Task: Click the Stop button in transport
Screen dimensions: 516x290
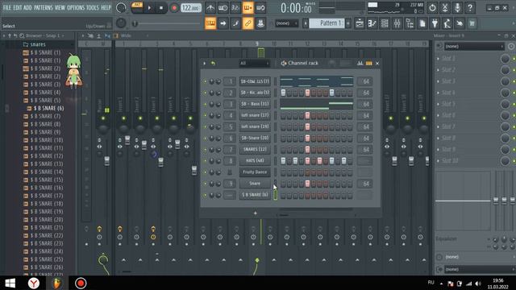Action: pyautogui.click(x=161, y=8)
